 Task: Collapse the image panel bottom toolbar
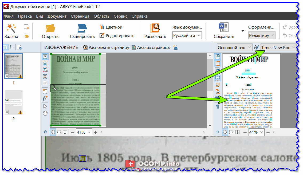(x=45, y=132)
